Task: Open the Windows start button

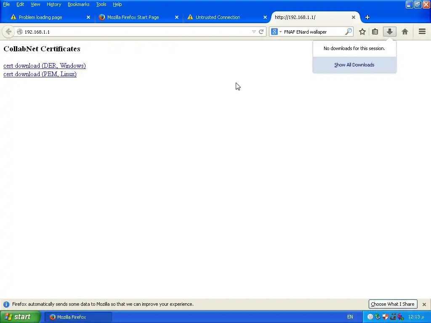Action: [x=20, y=317]
